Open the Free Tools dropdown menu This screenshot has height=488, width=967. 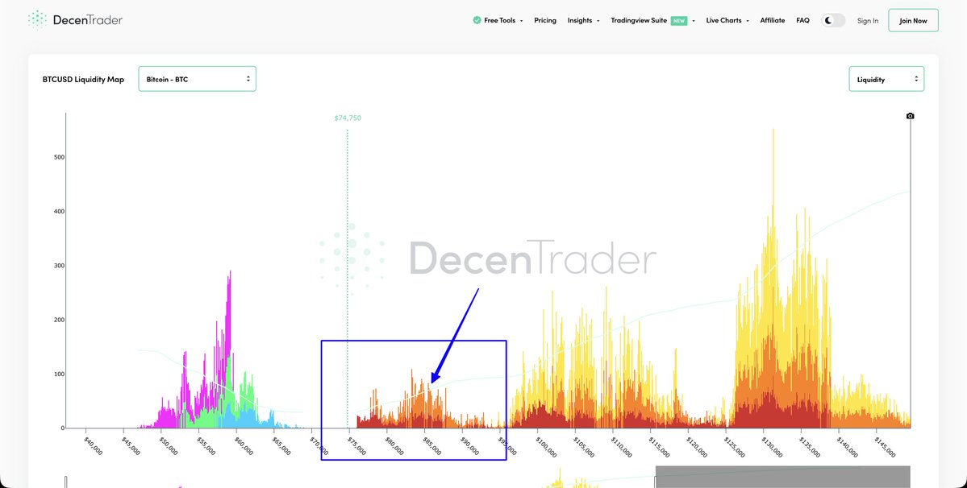tap(503, 20)
